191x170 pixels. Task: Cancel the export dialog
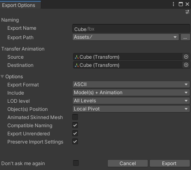click(128, 163)
